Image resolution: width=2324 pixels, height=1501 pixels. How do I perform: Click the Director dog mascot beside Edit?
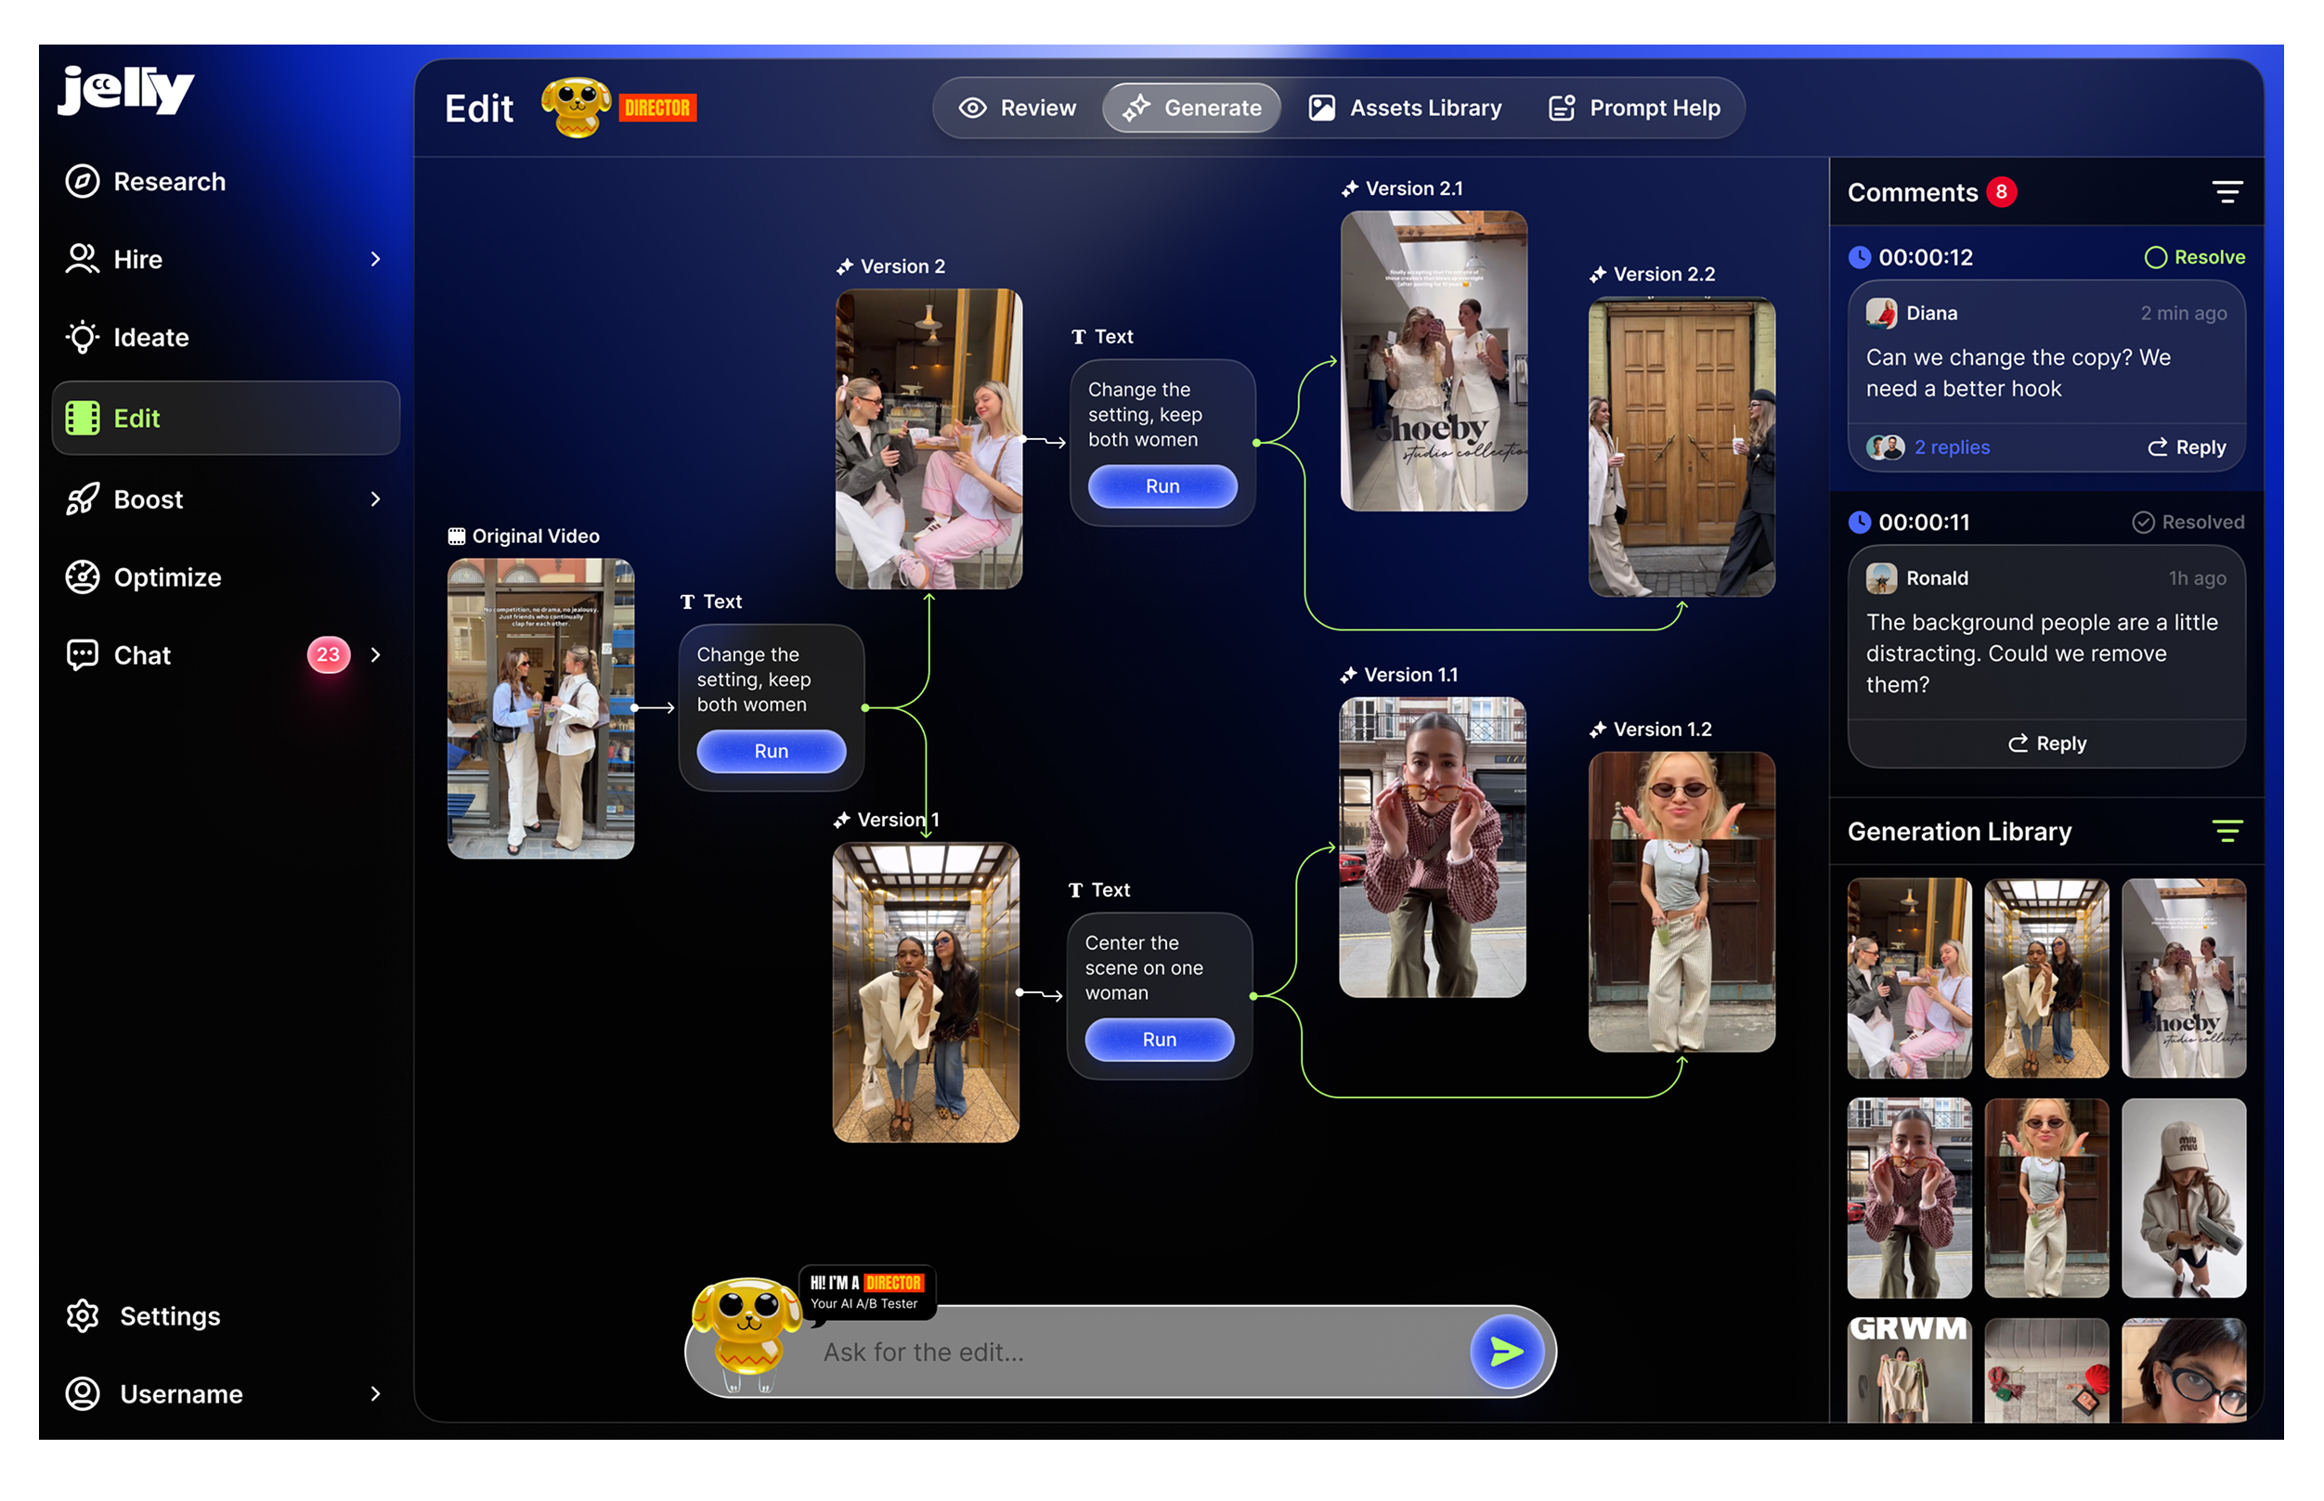(x=577, y=108)
